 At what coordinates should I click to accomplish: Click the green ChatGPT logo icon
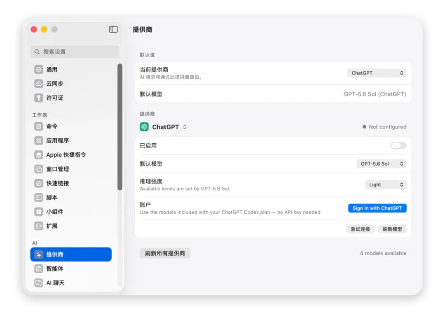[x=144, y=127]
